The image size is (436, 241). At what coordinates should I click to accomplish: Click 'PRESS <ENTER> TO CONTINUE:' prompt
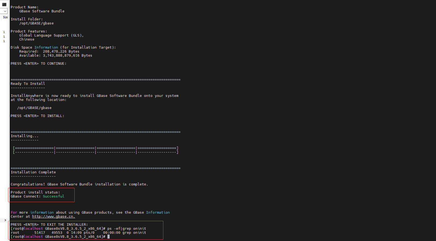click(38, 64)
